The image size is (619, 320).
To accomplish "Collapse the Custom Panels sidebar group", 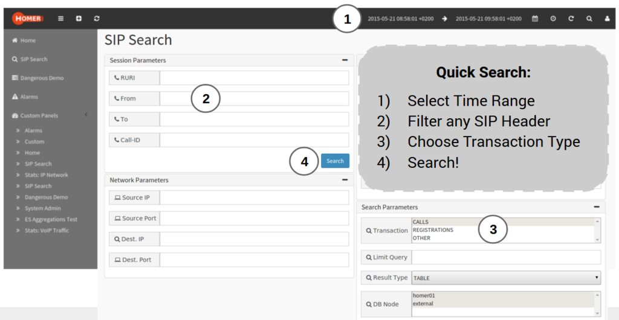I will click(x=86, y=115).
